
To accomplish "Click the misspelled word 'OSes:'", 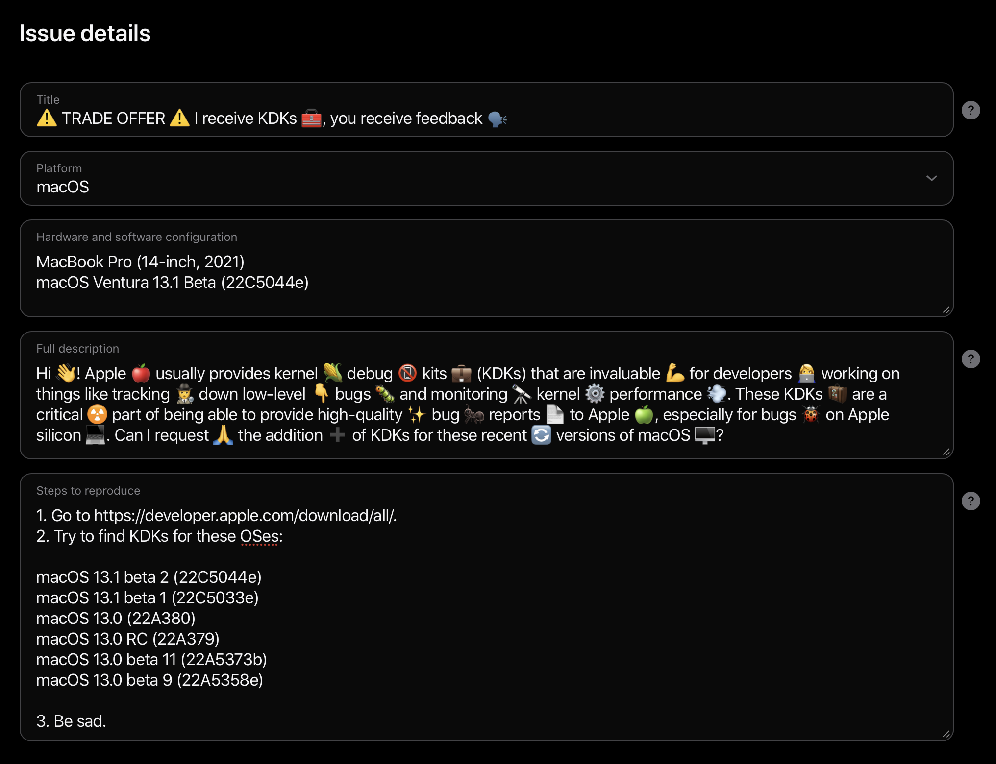I will pos(261,536).
